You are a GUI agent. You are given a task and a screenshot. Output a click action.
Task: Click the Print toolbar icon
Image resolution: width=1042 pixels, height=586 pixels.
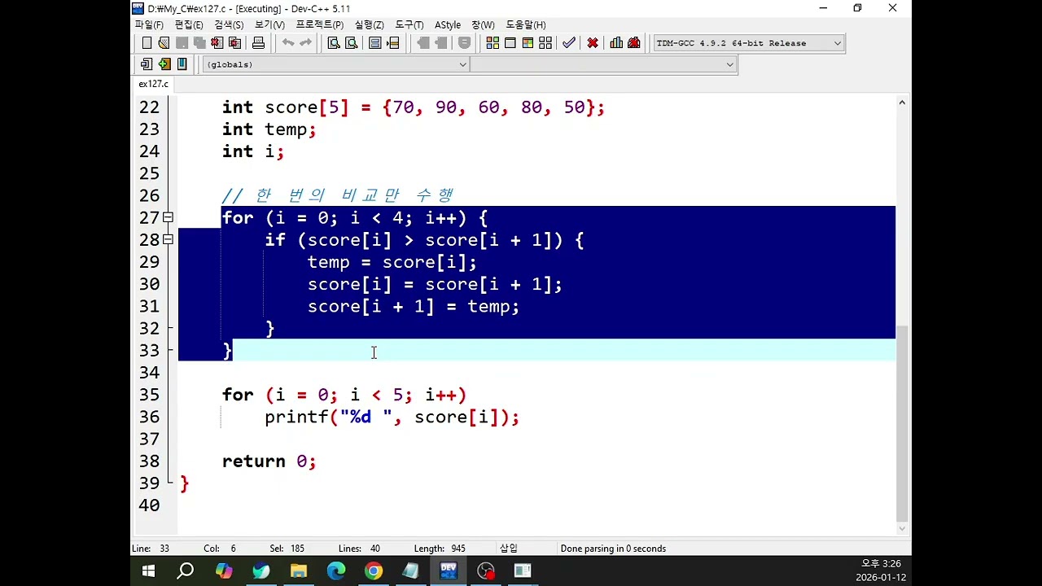tap(258, 43)
